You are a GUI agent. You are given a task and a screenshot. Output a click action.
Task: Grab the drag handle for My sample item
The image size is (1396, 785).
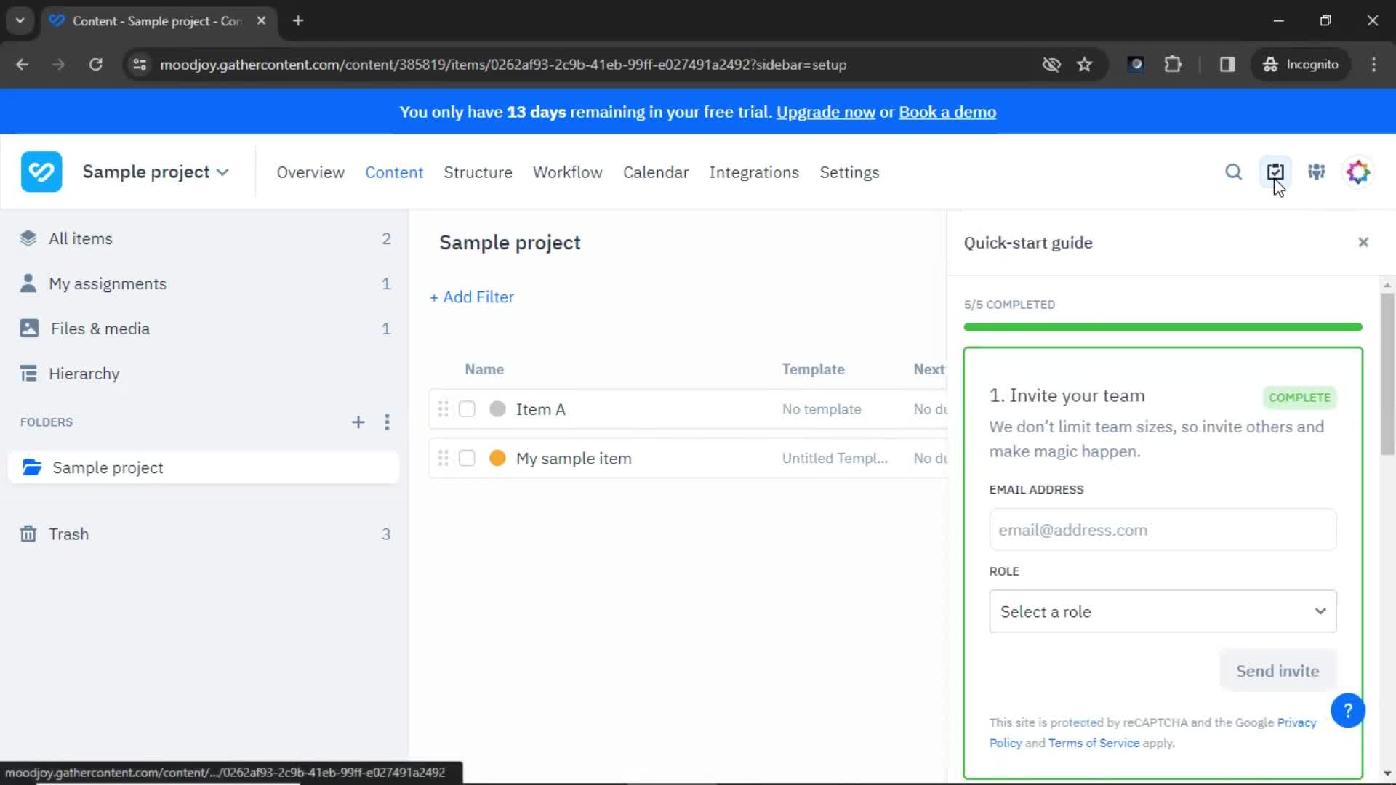(x=443, y=459)
